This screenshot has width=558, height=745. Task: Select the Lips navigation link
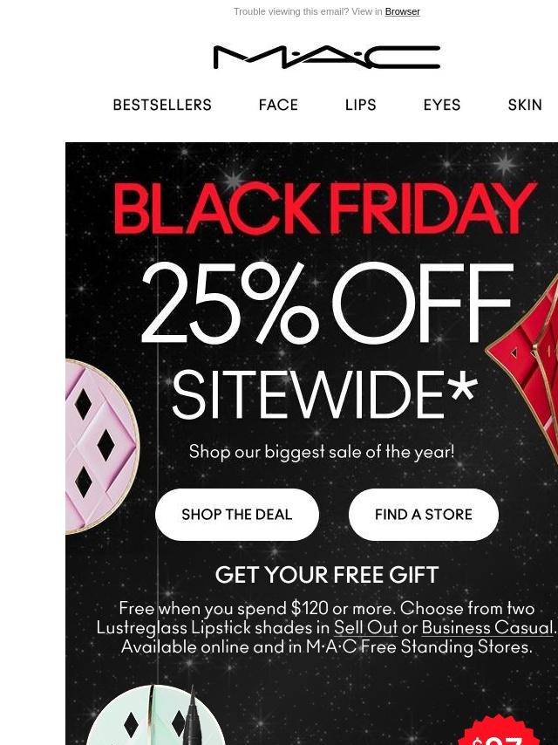(360, 105)
